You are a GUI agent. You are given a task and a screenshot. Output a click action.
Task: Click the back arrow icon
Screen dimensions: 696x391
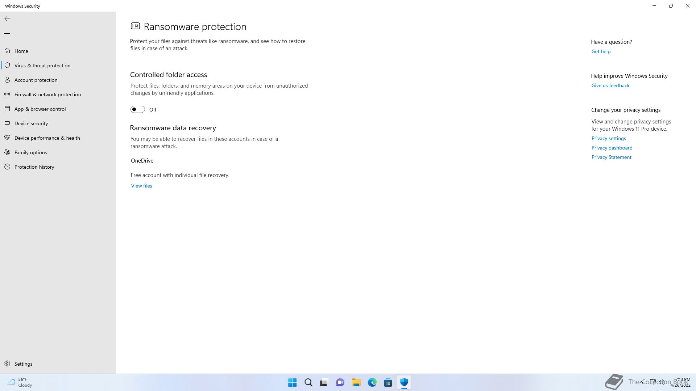pyautogui.click(x=7, y=19)
